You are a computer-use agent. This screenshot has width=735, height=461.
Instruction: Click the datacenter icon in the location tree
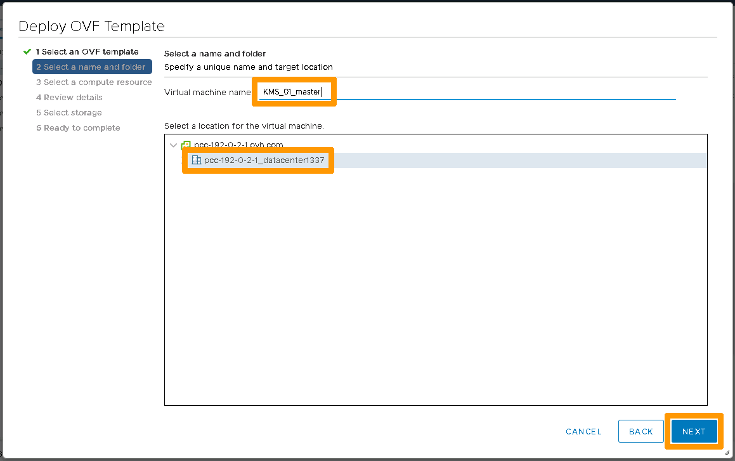[x=196, y=160]
